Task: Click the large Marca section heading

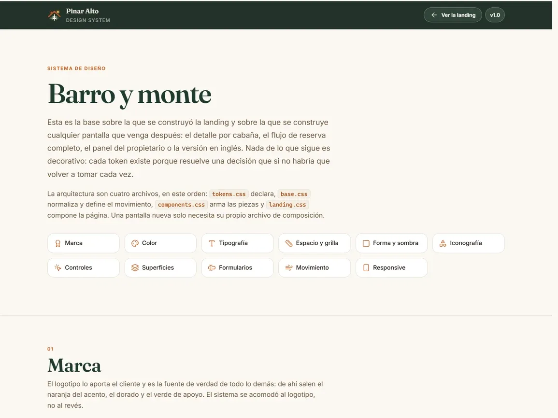Action: (74, 365)
